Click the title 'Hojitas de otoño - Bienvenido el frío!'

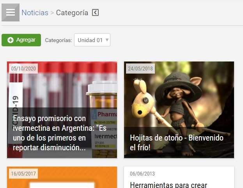point(177,142)
